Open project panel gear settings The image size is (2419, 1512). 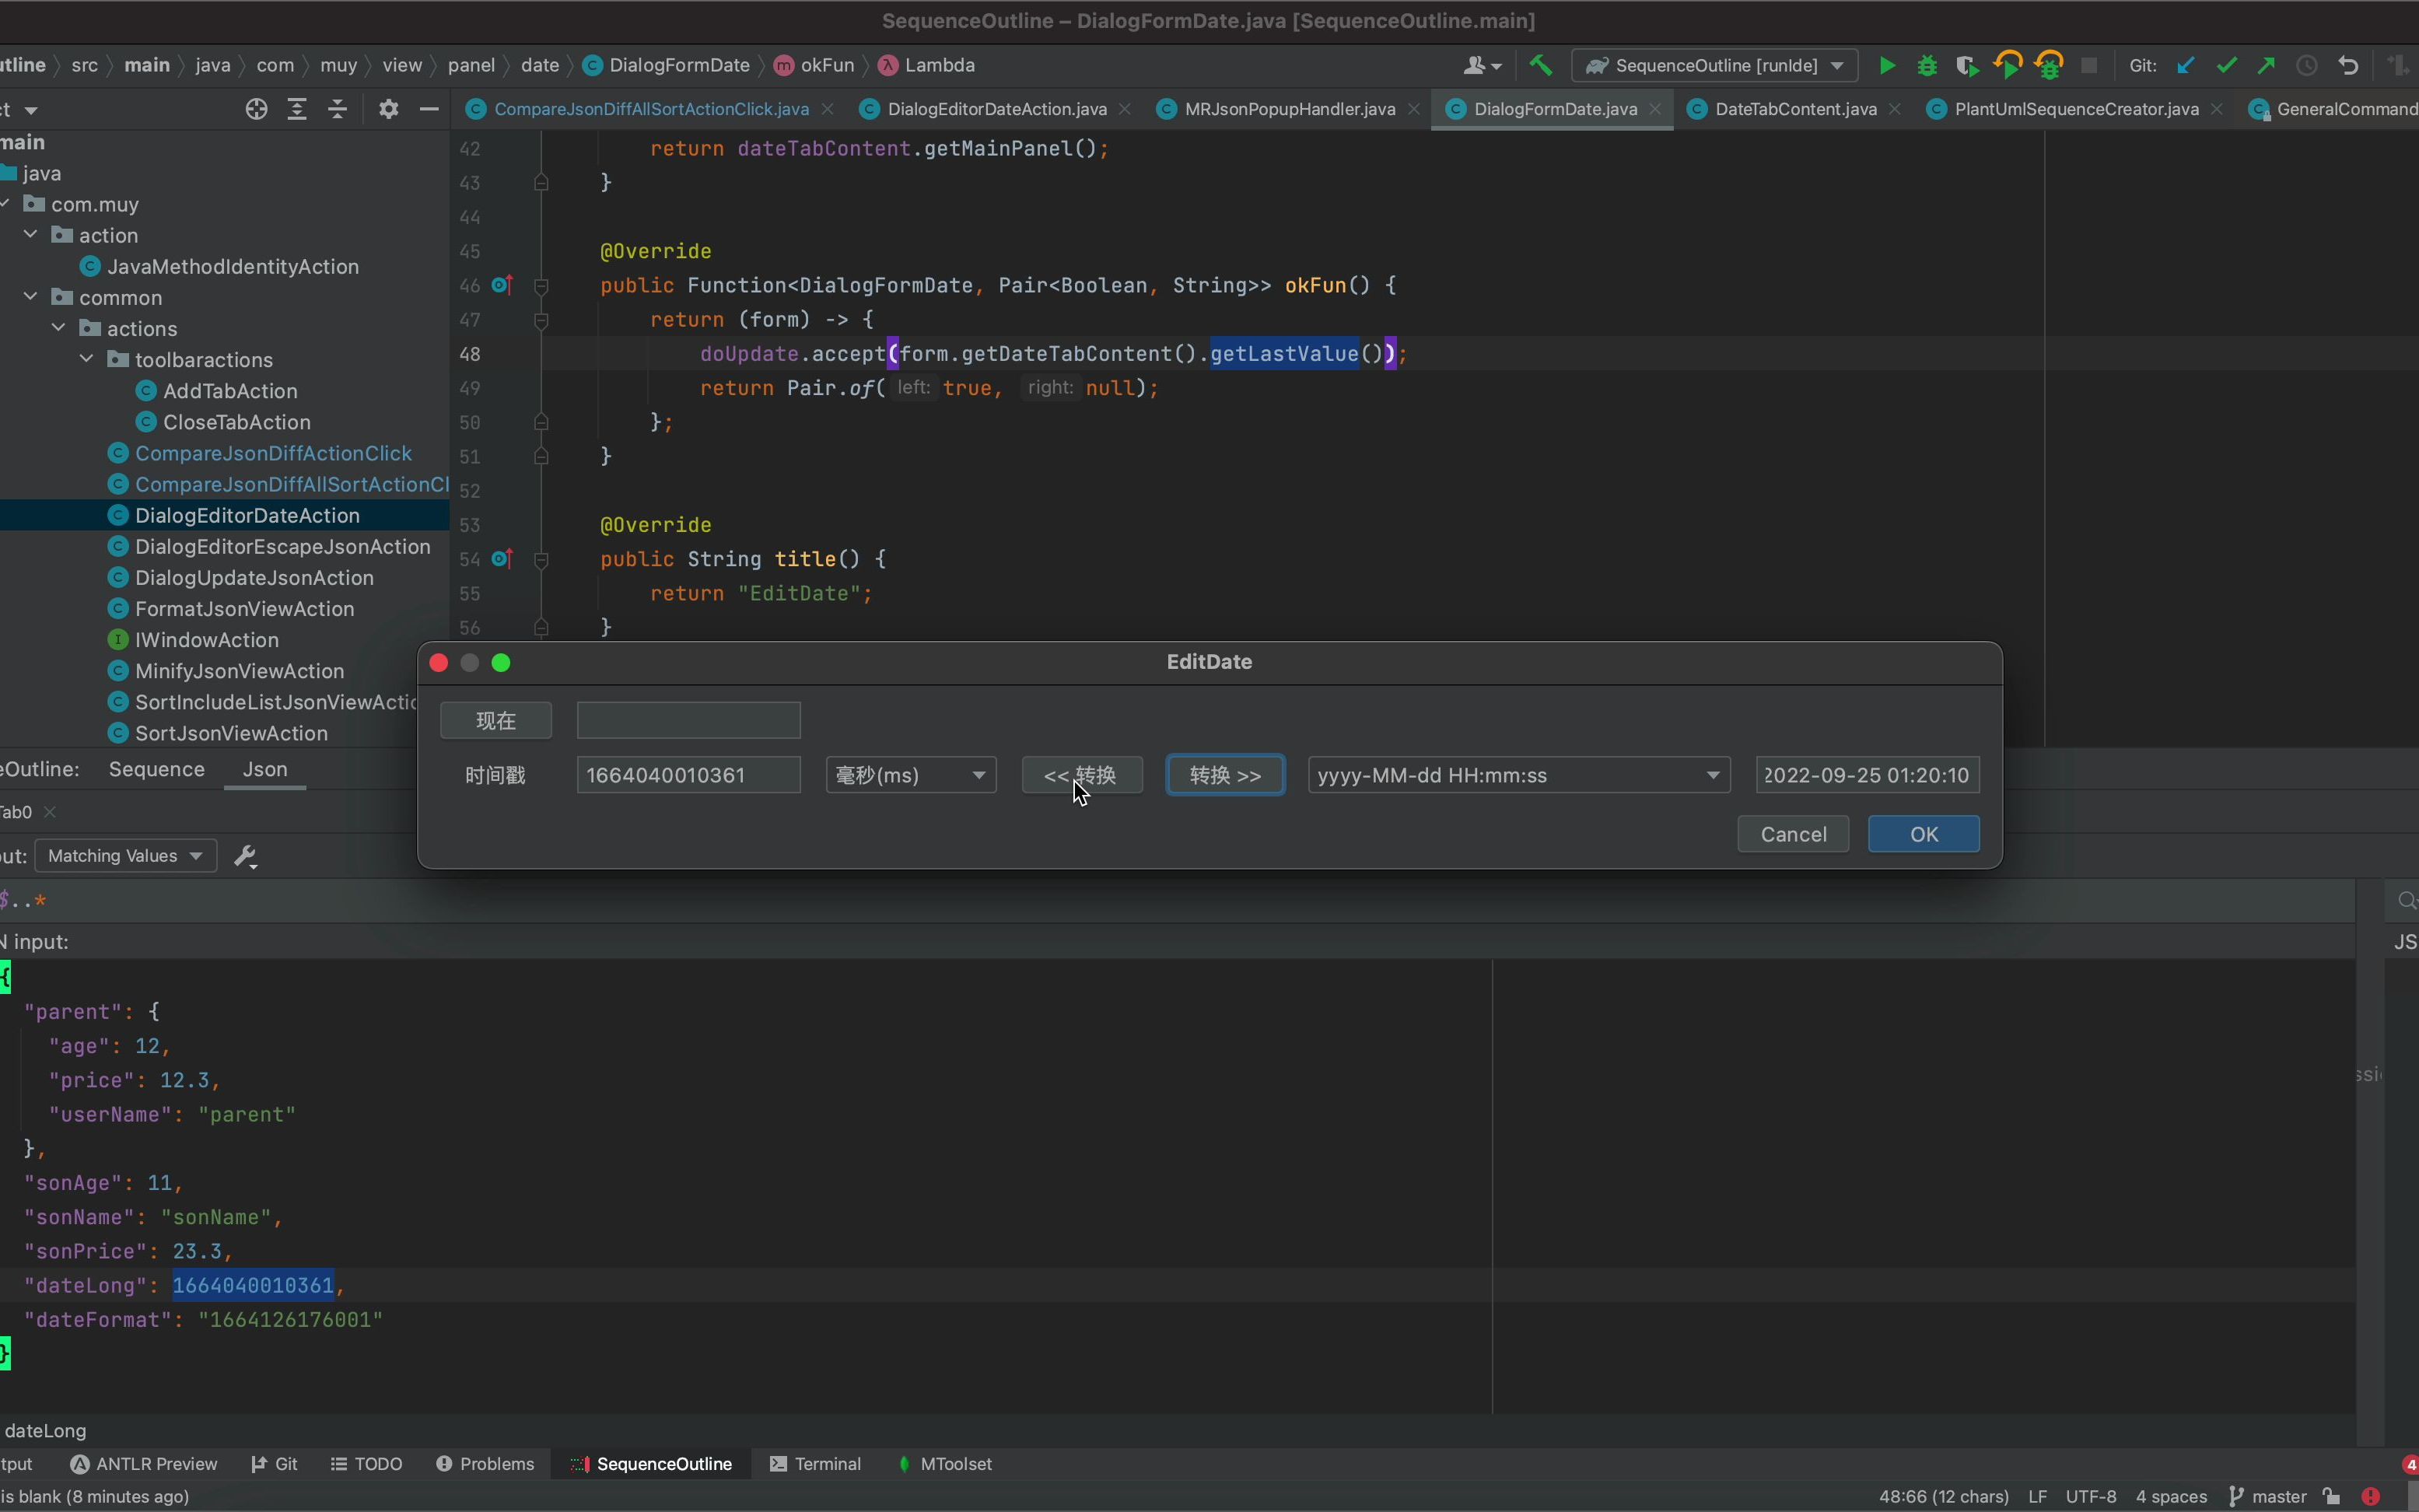(389, 110)
